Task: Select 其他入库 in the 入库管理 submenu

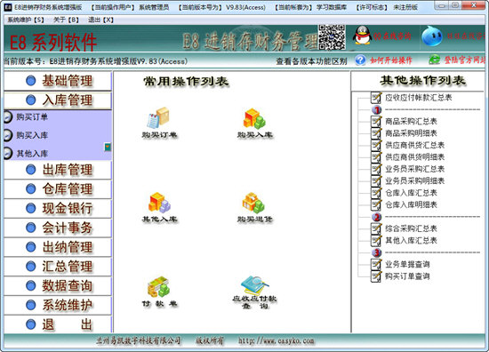Action: point(32,154)
